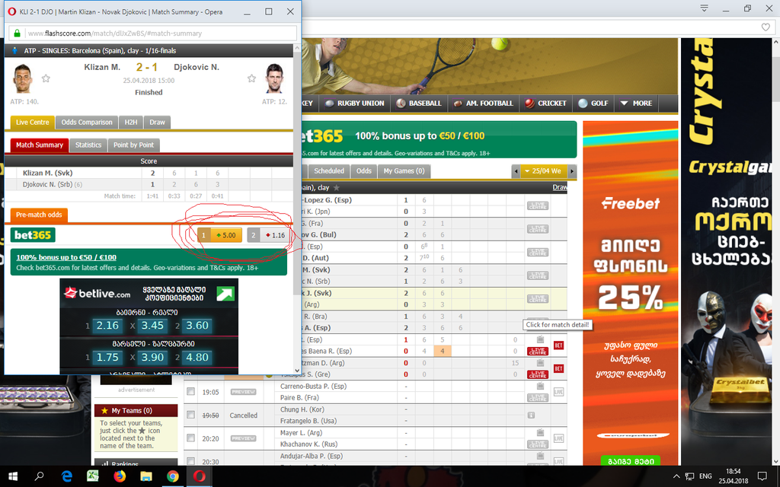
Task: Click PREVIEW button for 19:05 match
Action: click(x=243, y=392)
